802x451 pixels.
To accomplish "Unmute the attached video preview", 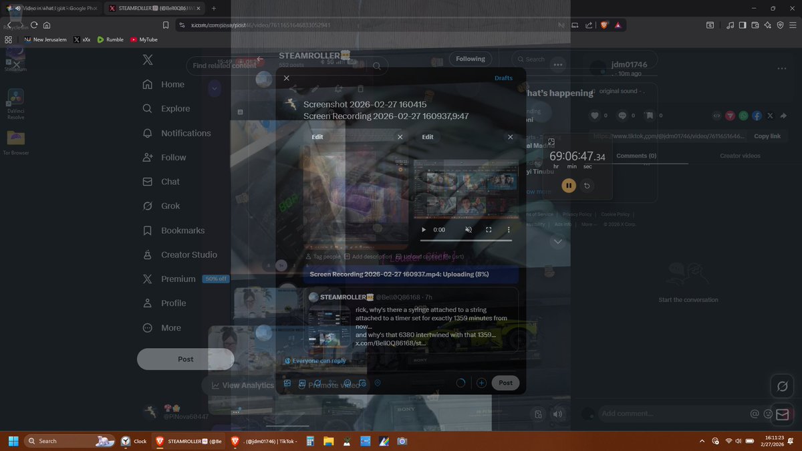I will [469, 229].
